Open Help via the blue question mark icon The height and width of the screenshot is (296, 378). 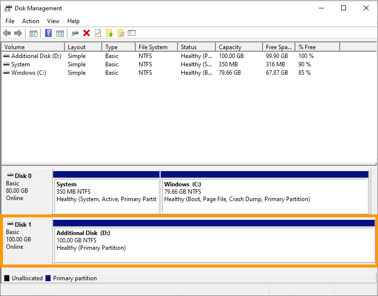(x=48, y=33)
